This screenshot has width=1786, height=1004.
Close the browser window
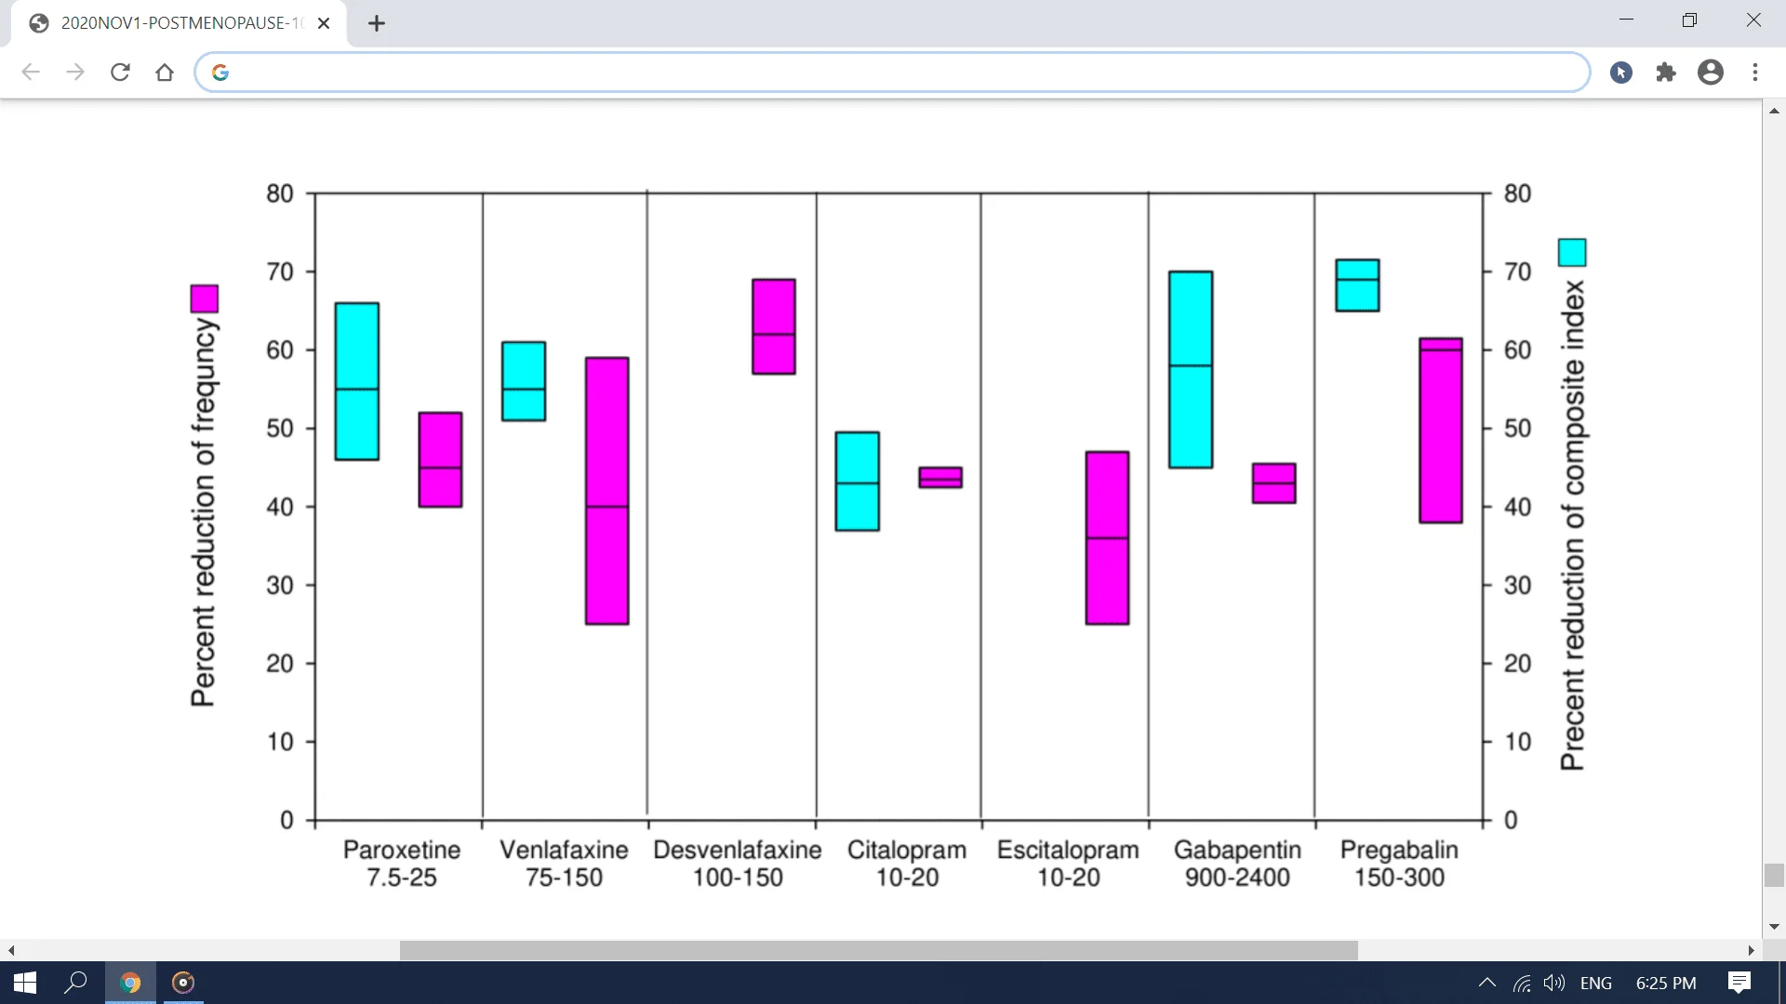point(1753,20)
